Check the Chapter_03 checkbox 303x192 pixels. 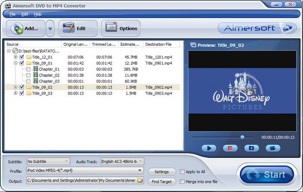pyautogui.click(x=28, y=81)
